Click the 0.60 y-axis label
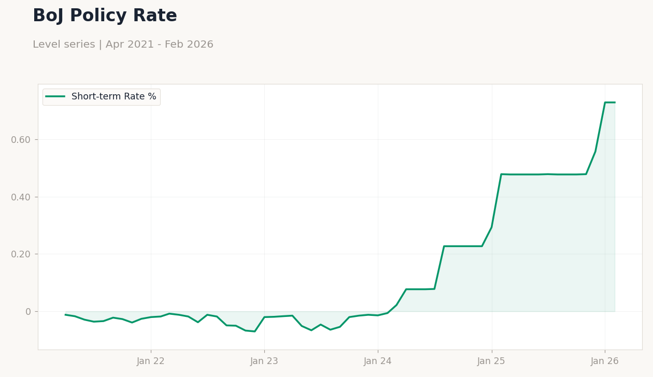The image size is (653, 377). tap(21, 140)
